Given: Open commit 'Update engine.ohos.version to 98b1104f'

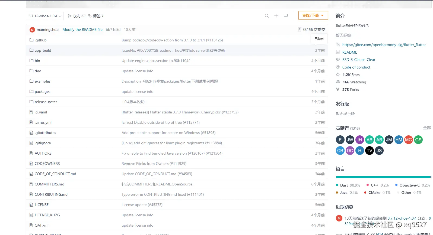Looking at the screenshot, I should [156, 61].
